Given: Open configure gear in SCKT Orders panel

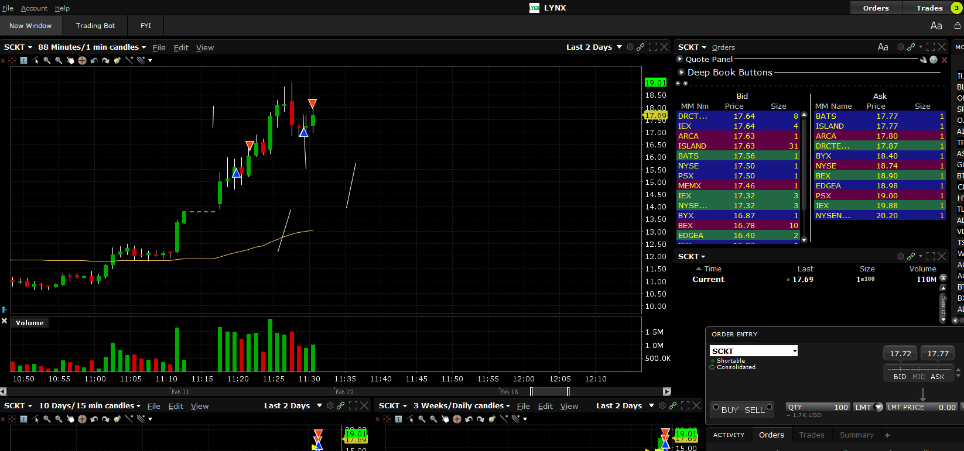Looking at the screenshot, I should (x=901, y=47).
